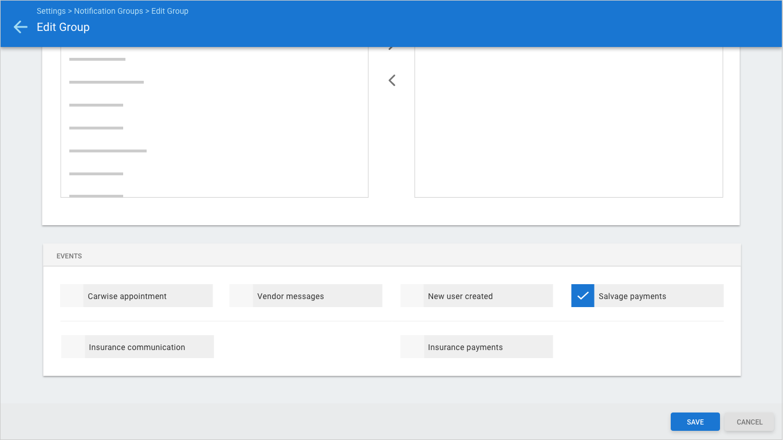Image resolution: width=783 pixels, height=440 pixels.
Task: Toggle the New user created checkbox
Action: 412,296
